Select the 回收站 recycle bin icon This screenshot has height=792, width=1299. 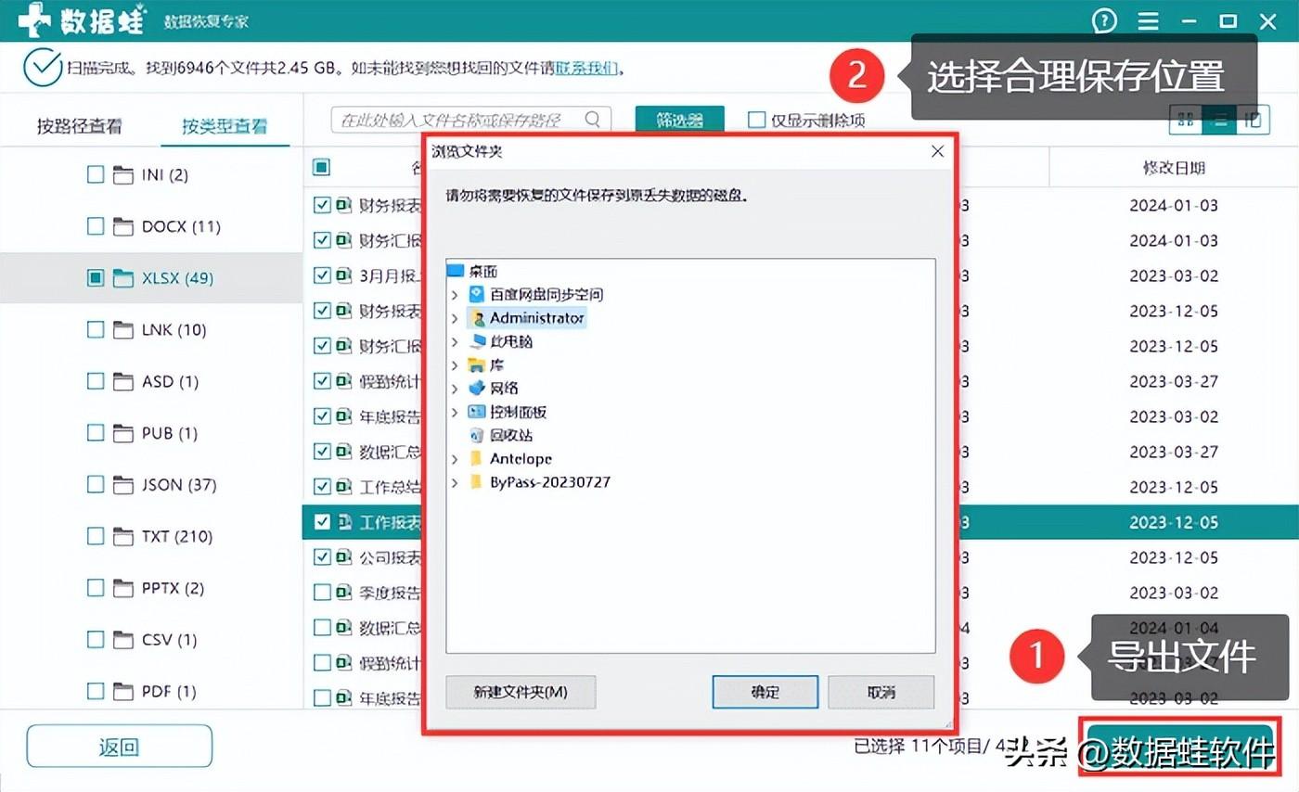(x=477, y=435)
